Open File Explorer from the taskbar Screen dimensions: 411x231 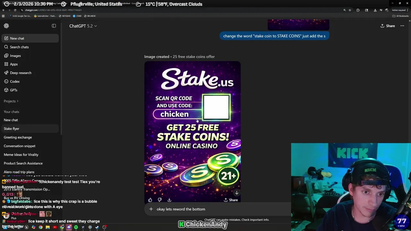[48, 227]
